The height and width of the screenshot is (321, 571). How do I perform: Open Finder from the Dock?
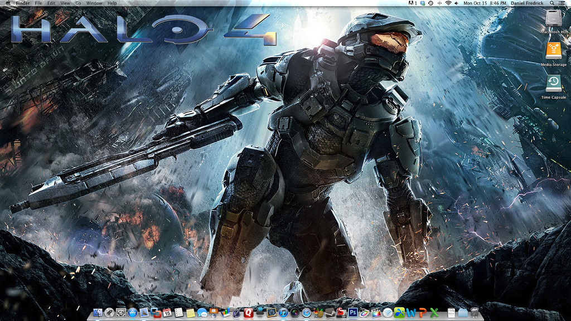[98, 313]
